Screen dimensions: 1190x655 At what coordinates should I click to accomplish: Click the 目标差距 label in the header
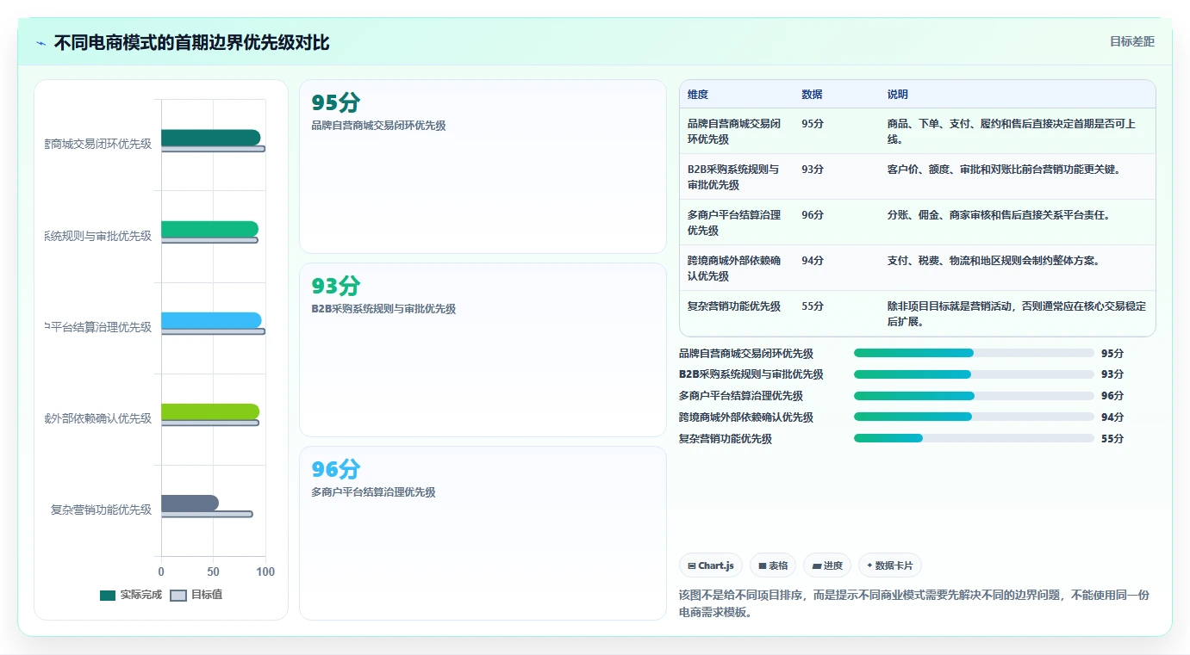coord(1131,42)
